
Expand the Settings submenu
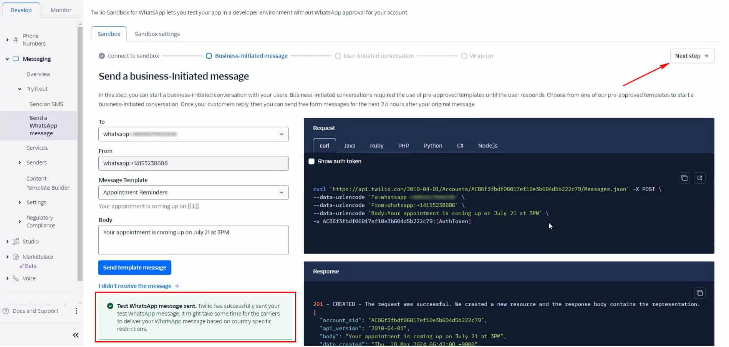click(x=20, y=203)
